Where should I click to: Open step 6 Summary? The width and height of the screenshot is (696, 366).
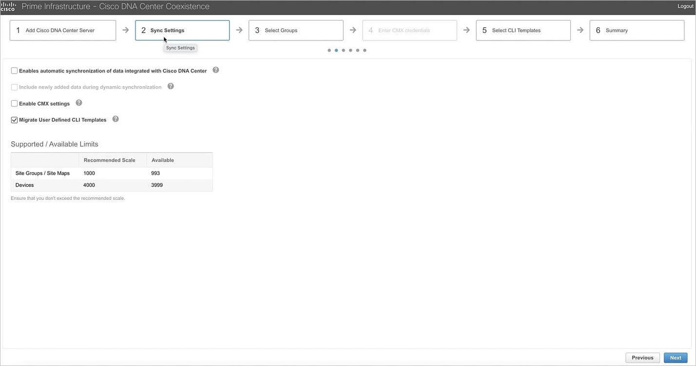tap(637, 30)
